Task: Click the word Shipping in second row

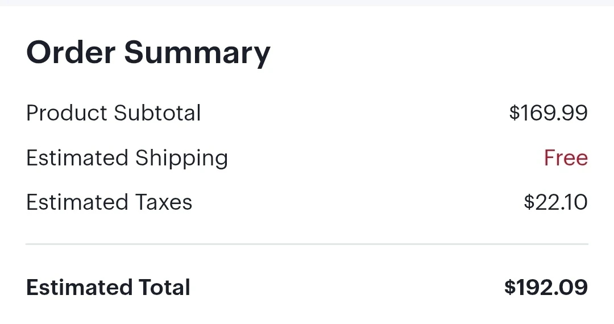Action: click(182, 159)
